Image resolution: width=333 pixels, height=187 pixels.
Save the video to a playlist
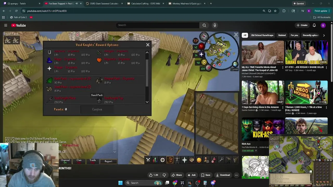click(x=206, y=175)
